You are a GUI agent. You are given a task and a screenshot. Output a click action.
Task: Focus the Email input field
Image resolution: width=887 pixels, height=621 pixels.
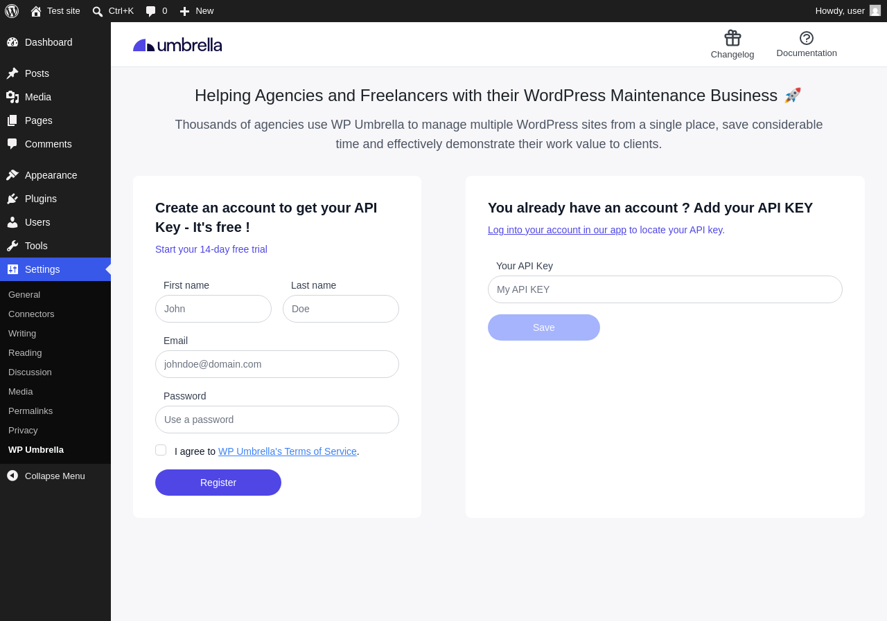tap(277, 364)
